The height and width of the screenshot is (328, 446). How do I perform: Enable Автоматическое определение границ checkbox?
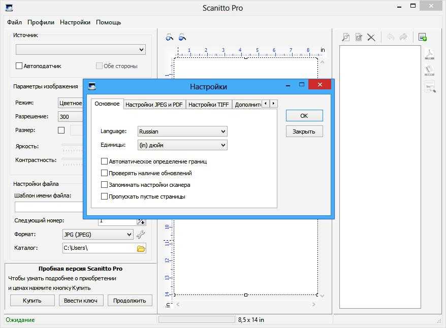pyautogui.click(x=105, y=161)
